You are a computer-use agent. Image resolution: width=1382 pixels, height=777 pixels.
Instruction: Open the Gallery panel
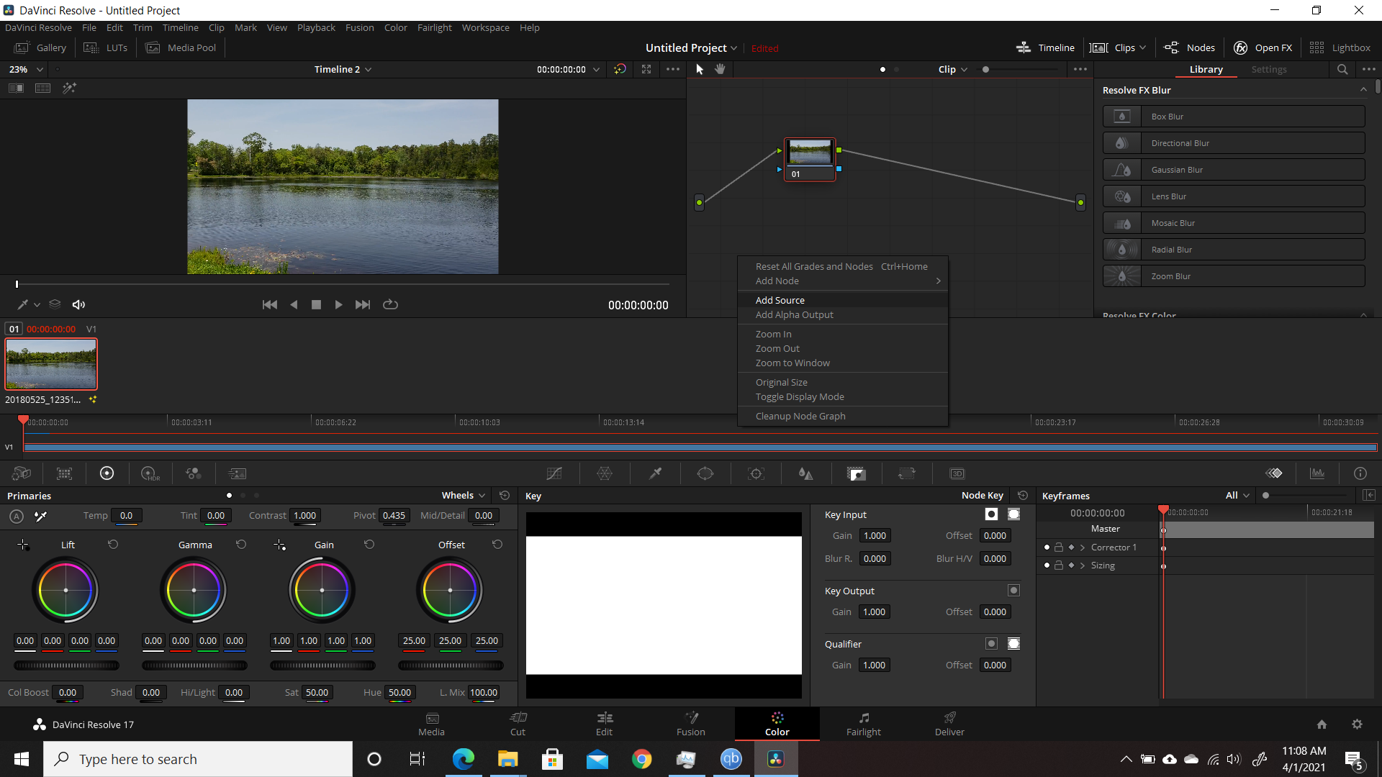pyautogui.click(x=41, y=48)
